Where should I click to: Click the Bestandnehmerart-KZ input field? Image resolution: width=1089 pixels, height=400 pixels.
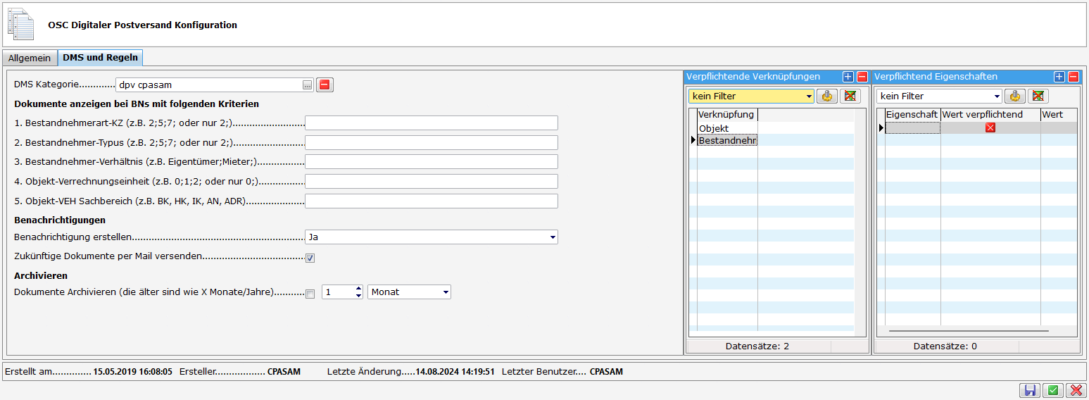[x=431, y=123]
